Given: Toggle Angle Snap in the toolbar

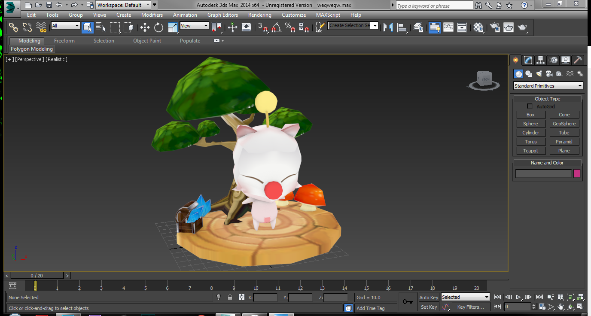Looking at the screenshot, I should coord(277,27).
